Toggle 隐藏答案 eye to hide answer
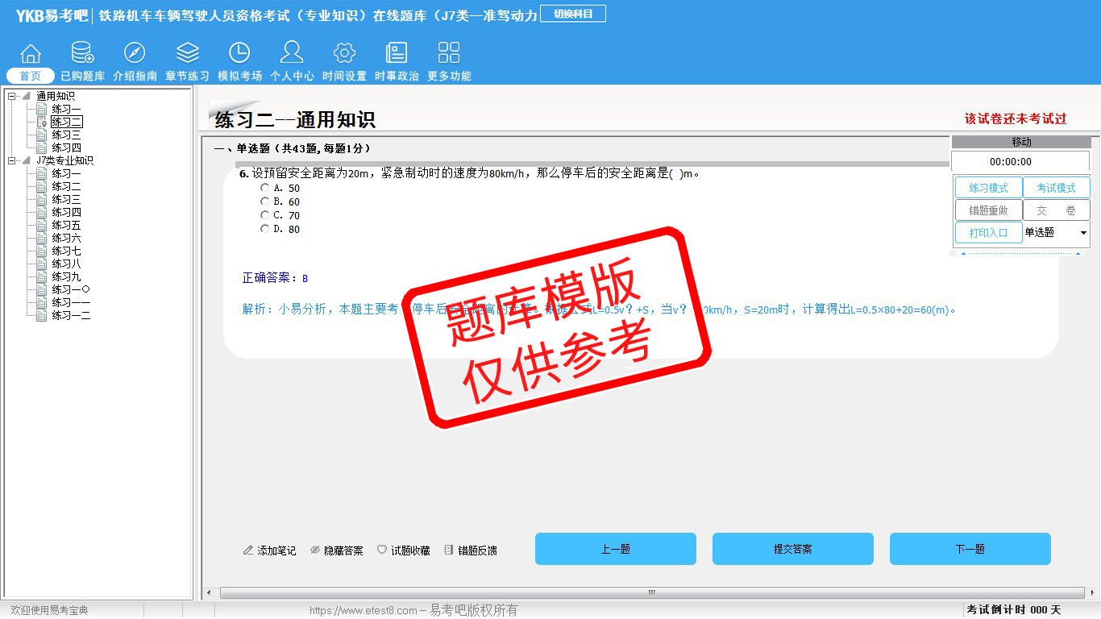1101x619 pixels. (x=315, y=550)
